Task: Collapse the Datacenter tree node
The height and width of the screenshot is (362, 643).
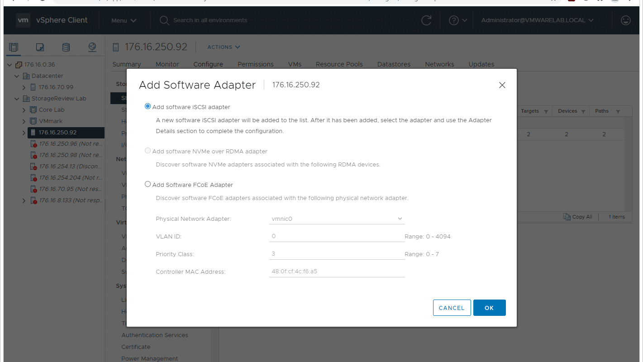Action: [x=17, y=76]
